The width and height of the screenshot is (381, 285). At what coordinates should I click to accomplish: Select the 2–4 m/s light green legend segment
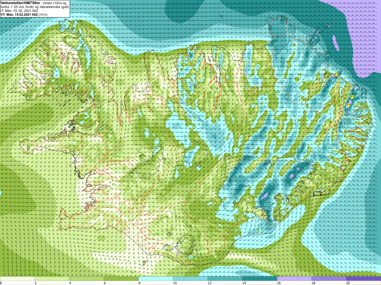[x=52, y=279]
